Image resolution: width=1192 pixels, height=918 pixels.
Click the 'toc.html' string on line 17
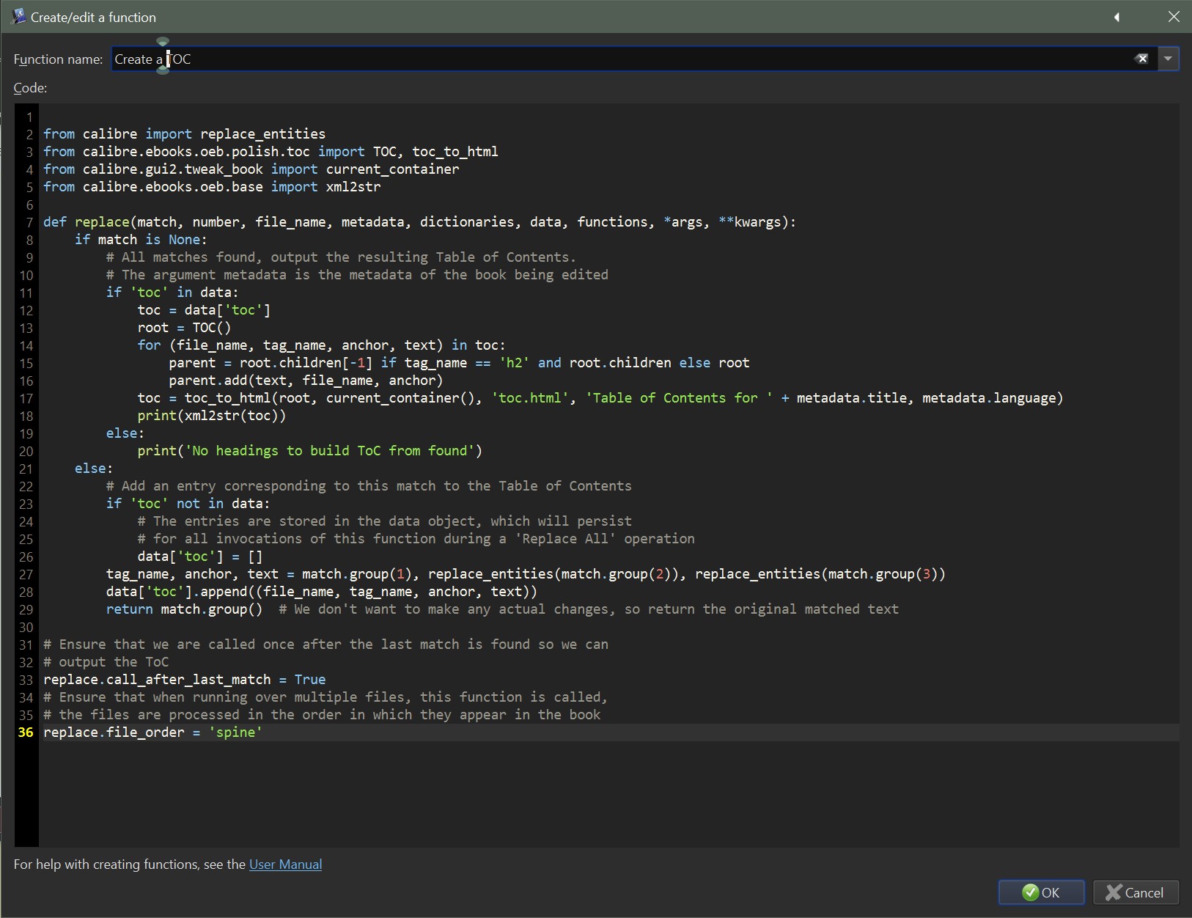[529, 398]
